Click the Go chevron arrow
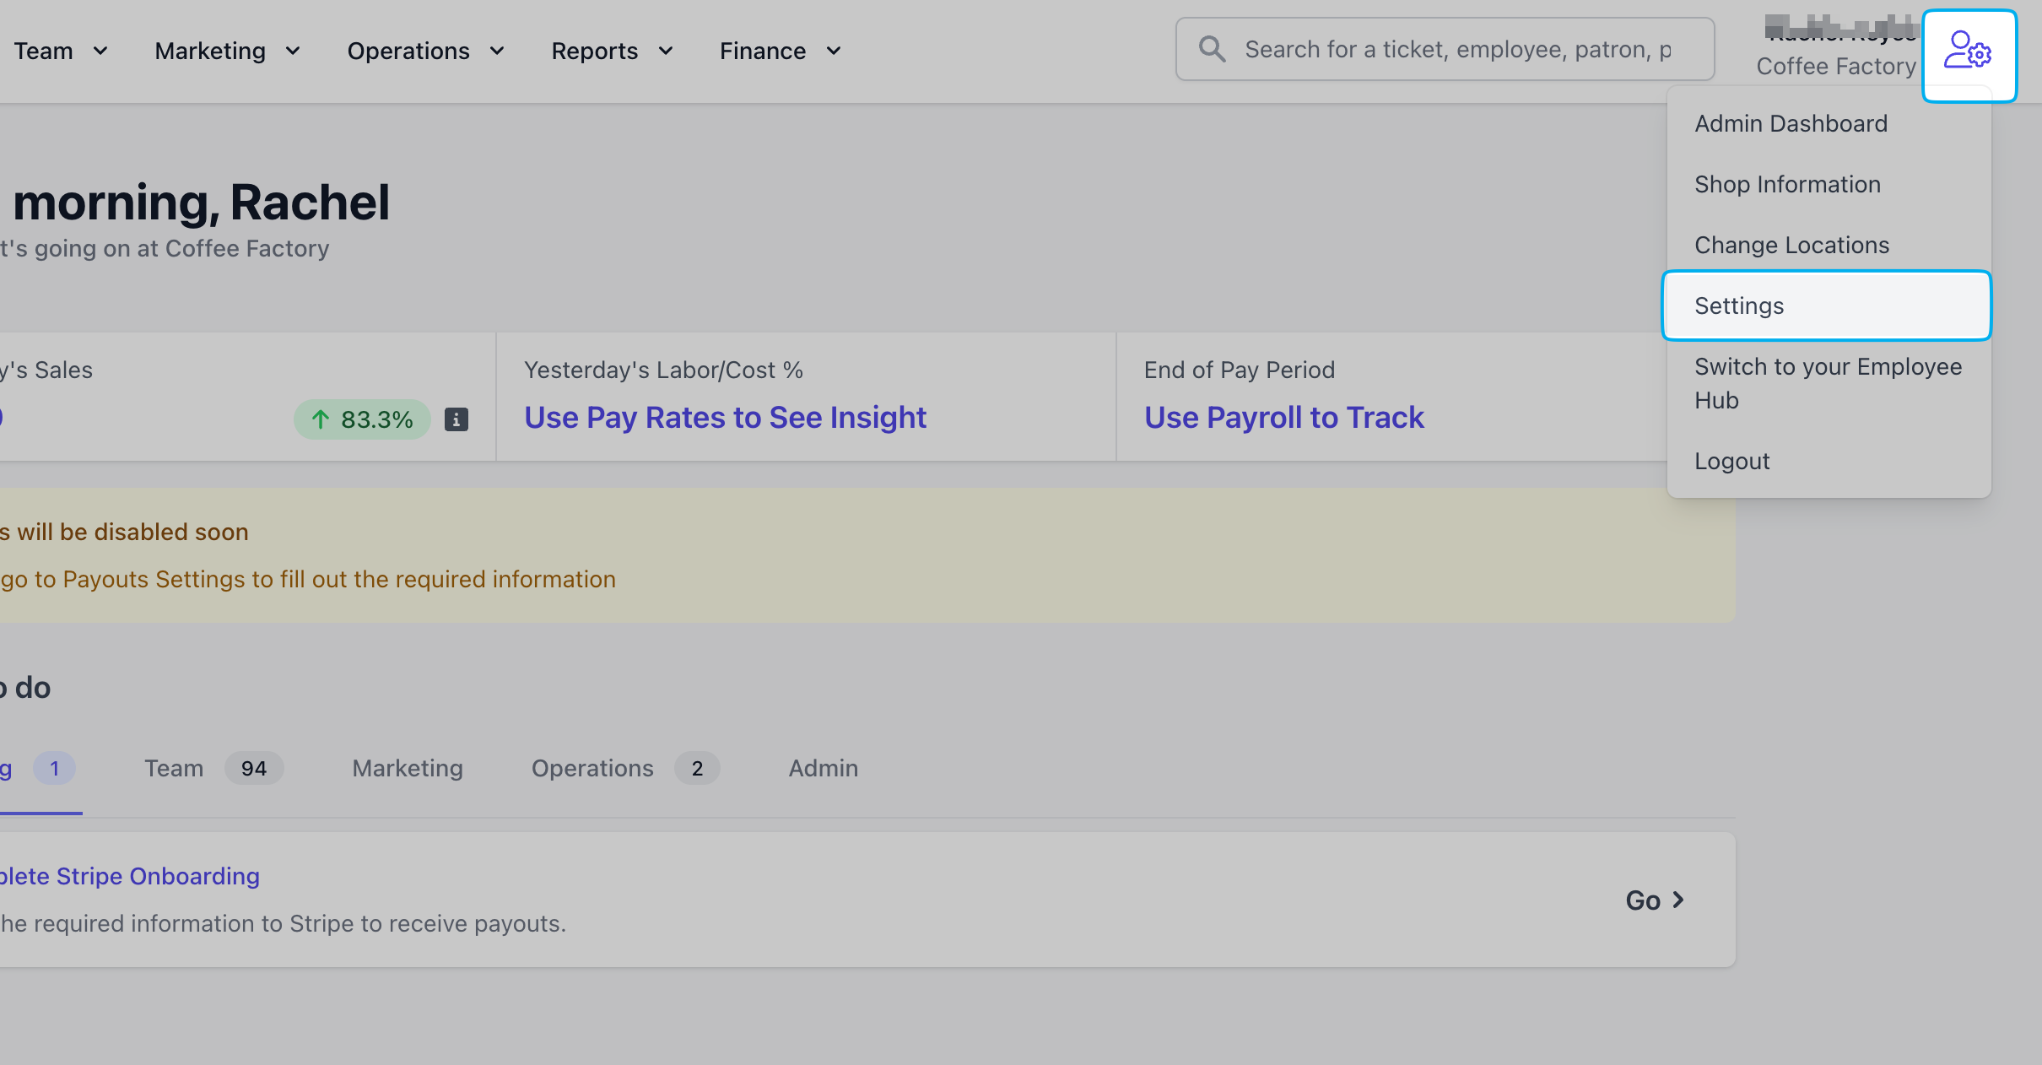This screenshot has width=2042, height=1065. click(1677, 900)
